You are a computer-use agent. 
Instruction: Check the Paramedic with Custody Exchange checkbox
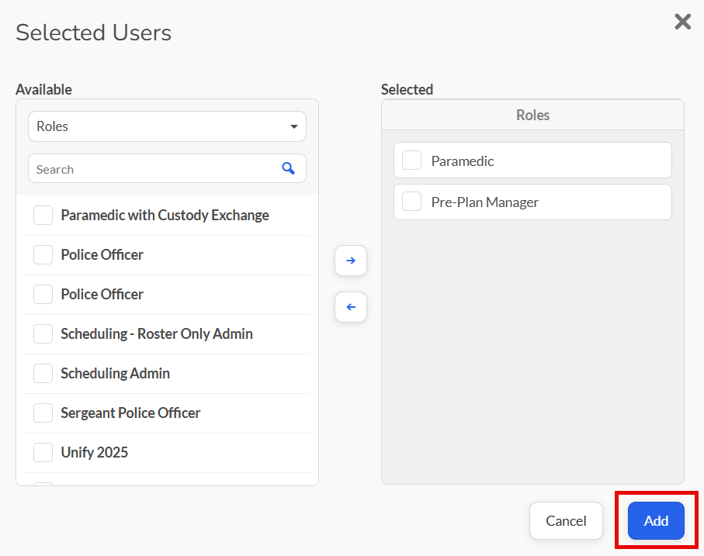[x=43, y=216]
